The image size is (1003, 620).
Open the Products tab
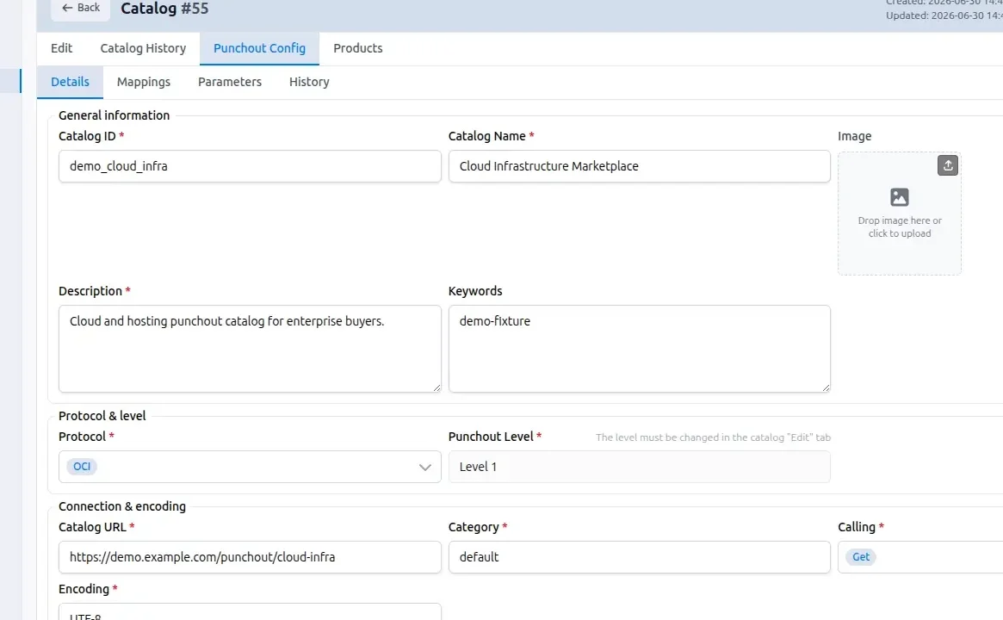(358, 48)
